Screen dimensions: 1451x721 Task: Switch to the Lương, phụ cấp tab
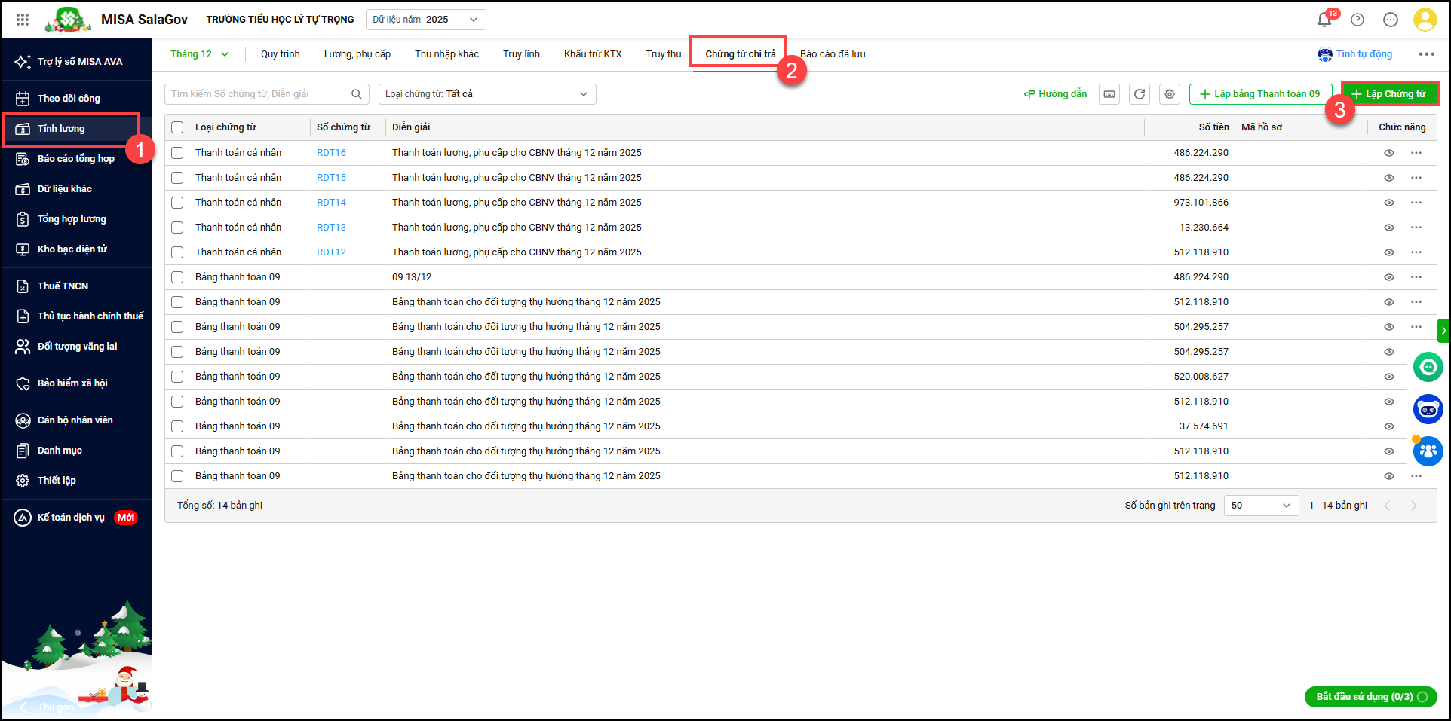pos(357,54)
